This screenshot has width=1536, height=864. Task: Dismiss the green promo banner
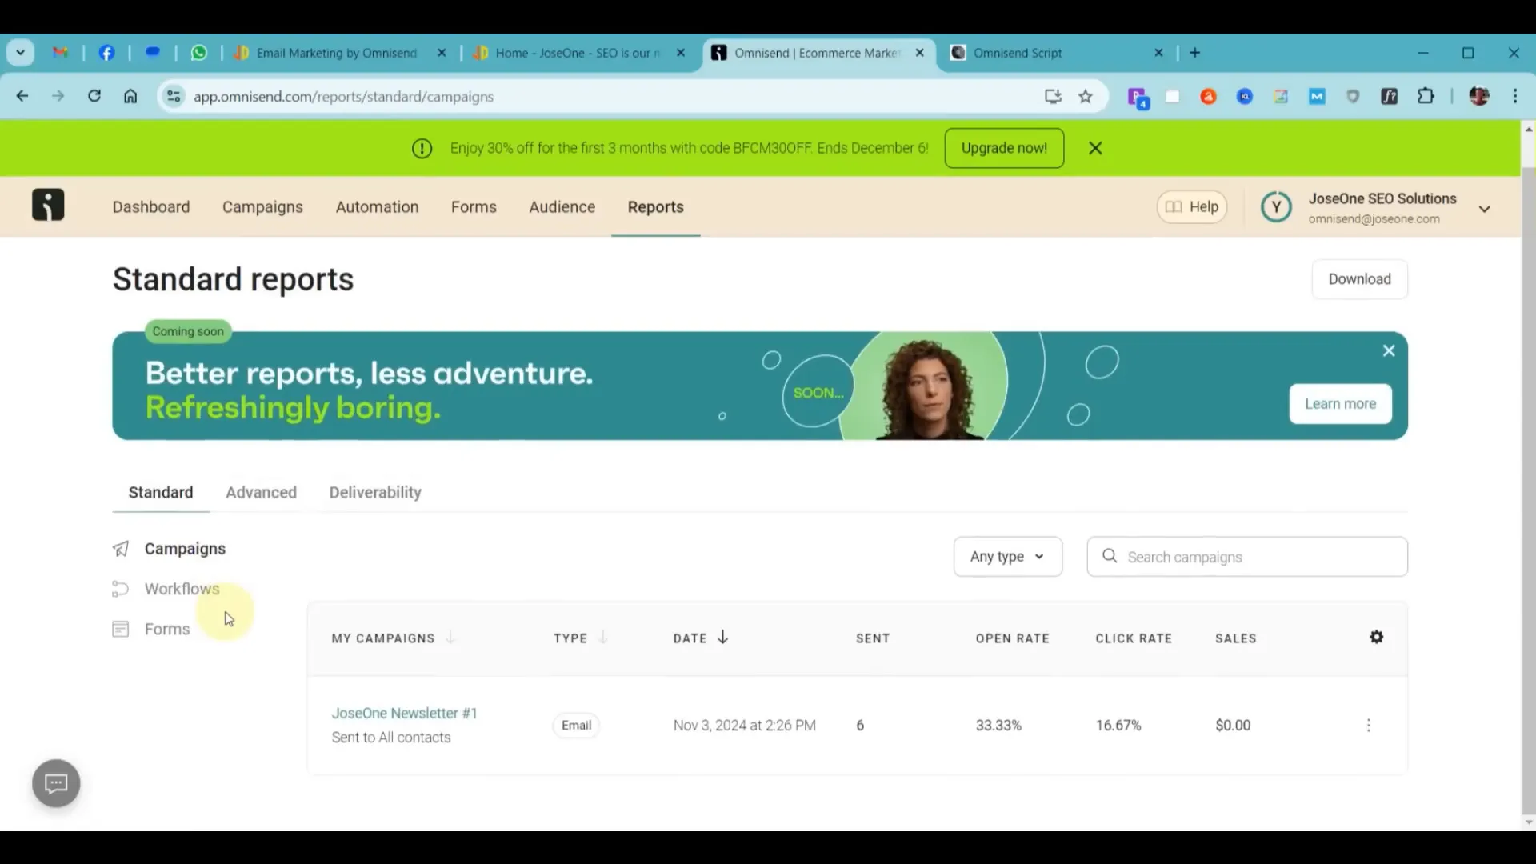(1095, 148)
